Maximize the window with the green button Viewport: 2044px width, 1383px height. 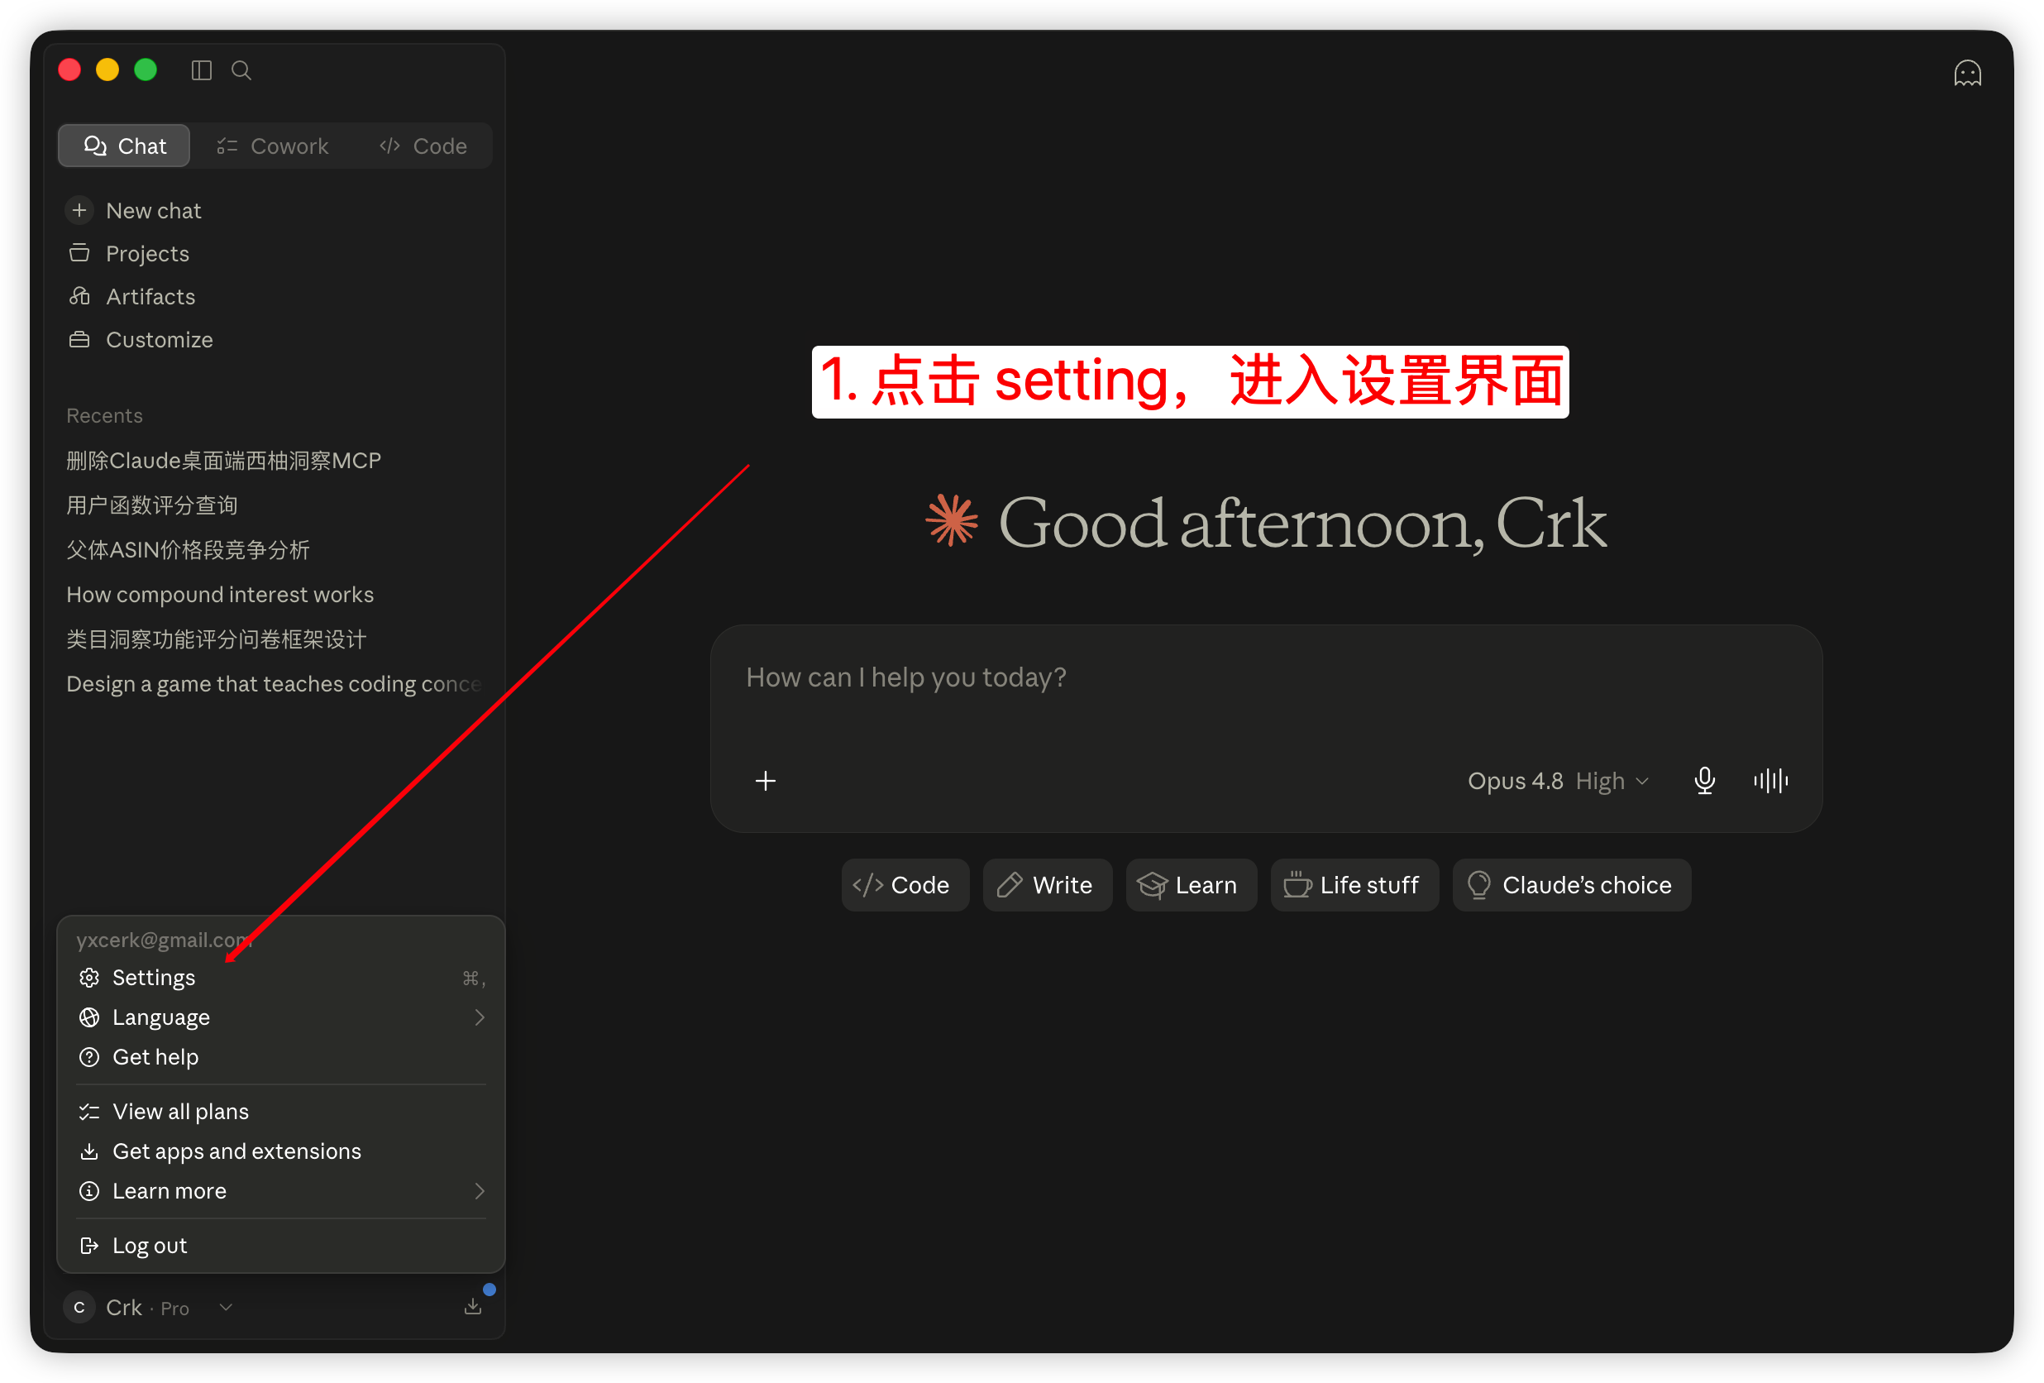tap(146, 69)
